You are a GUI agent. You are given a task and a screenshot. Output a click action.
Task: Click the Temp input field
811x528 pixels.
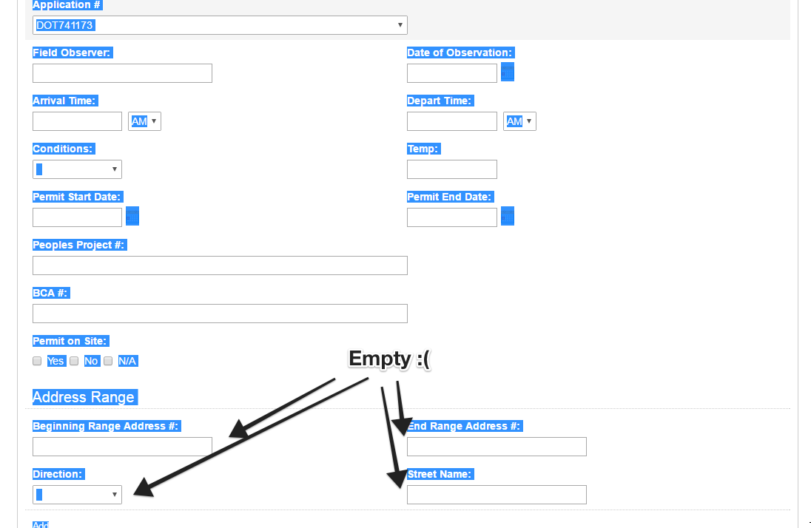(451, 169)
